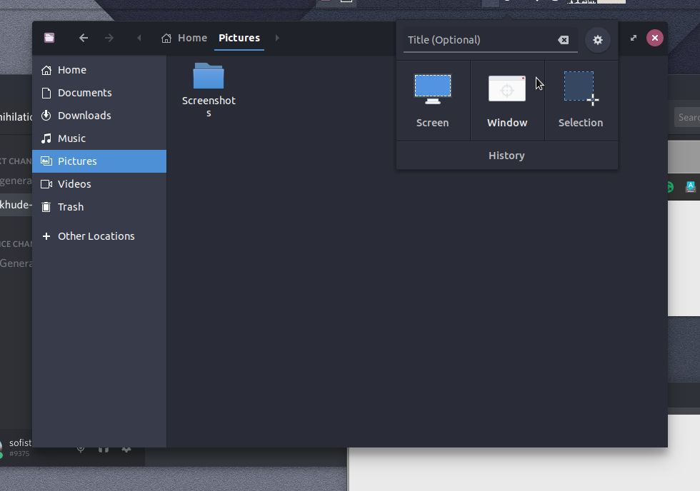This screenshot has height=491, width=700.
Task: Capture the whole Screen
Action: [433, 101]
